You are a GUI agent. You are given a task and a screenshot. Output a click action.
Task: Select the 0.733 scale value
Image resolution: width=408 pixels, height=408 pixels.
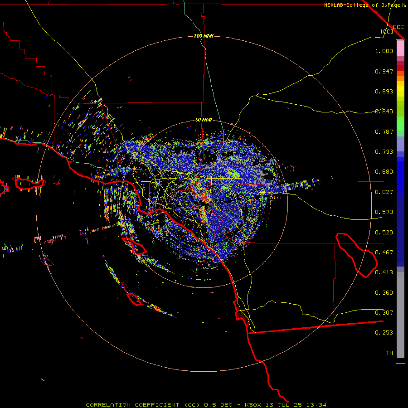tap(384, 152)
